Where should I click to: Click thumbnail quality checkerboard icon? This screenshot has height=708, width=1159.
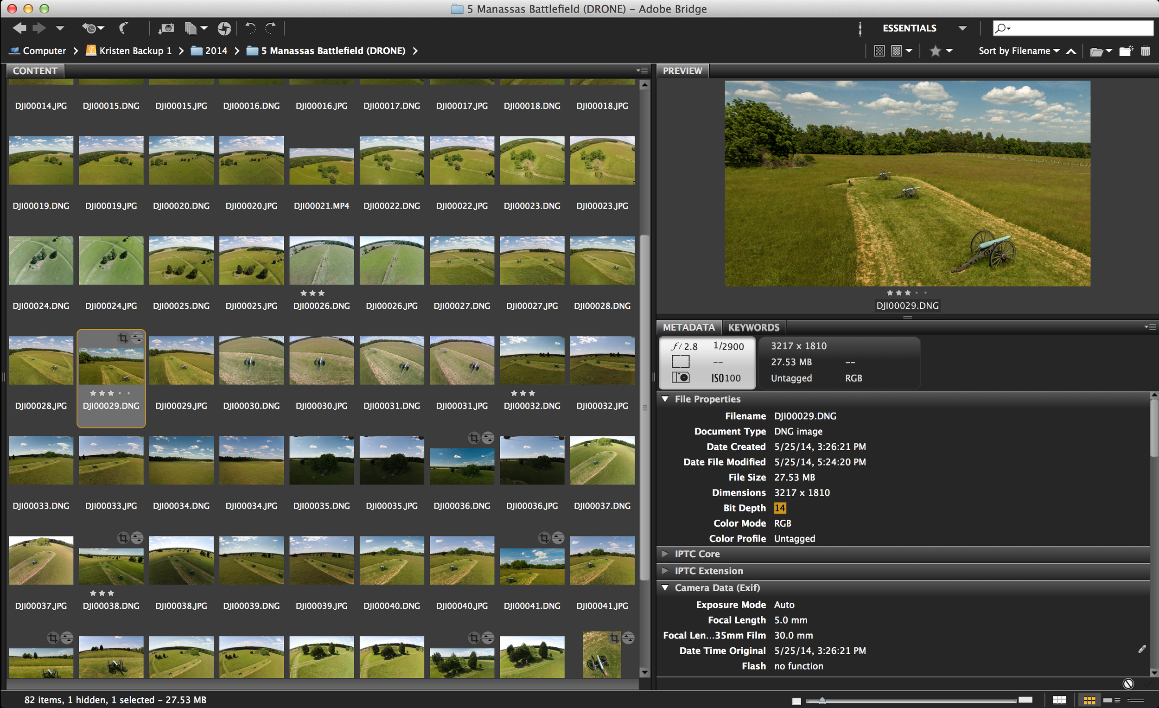point(879,51)
